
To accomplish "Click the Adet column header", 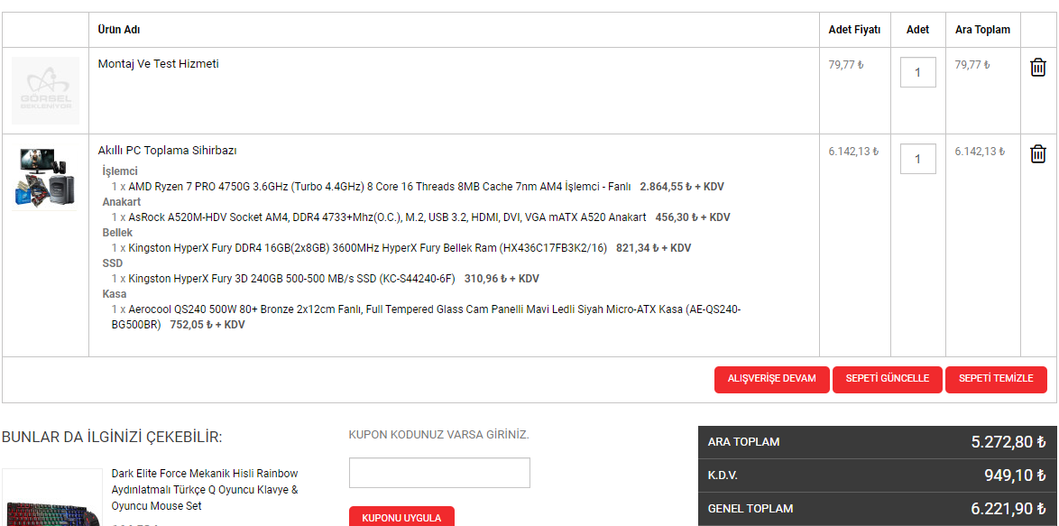I will coord(918,30).
